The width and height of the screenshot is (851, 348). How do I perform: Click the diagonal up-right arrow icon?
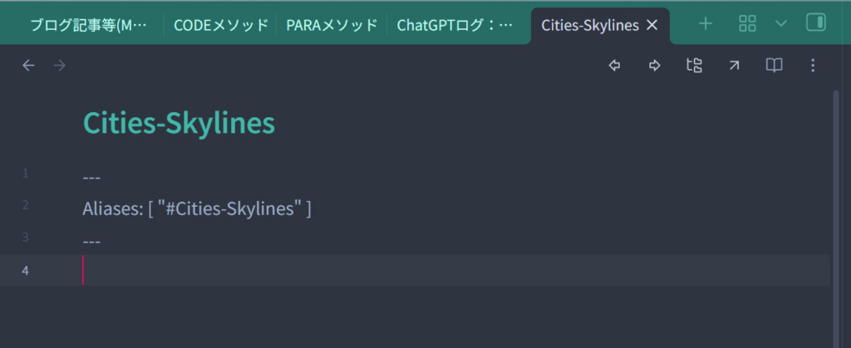coord(734,66)
